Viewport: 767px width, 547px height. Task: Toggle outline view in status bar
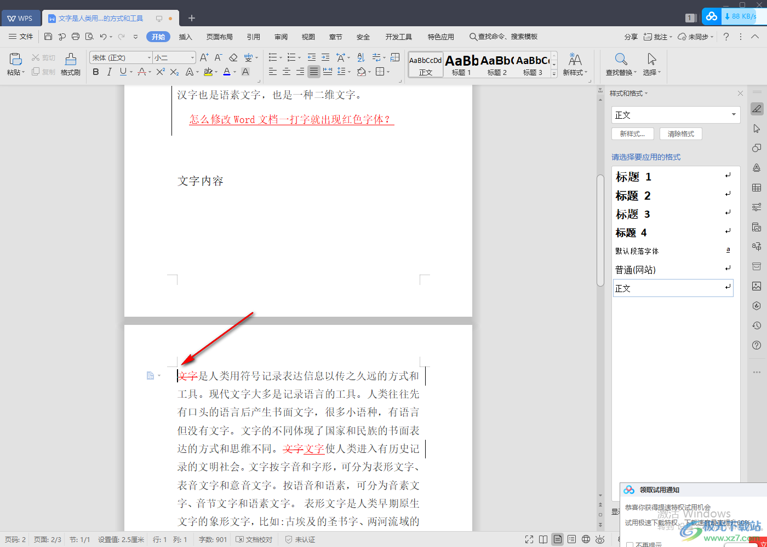(571, 539)
